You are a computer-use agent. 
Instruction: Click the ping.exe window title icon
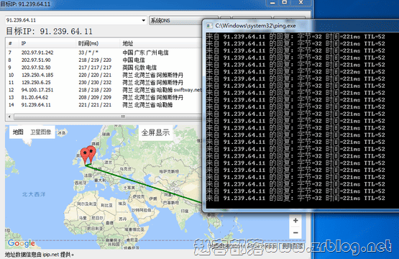[209, 26]
